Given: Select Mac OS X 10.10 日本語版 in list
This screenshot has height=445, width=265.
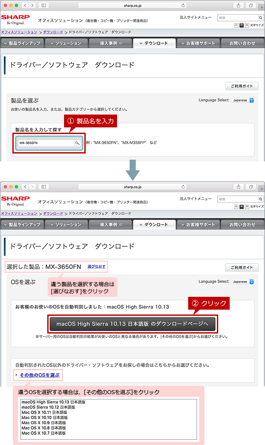Looking at the screenshot, I should (x=45, y=418).
